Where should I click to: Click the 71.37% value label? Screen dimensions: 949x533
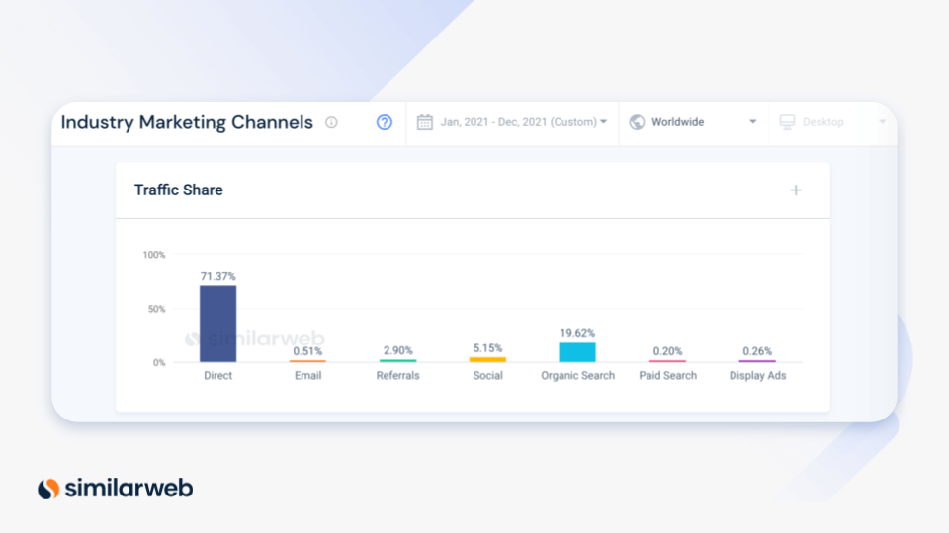tap(217, 276)
